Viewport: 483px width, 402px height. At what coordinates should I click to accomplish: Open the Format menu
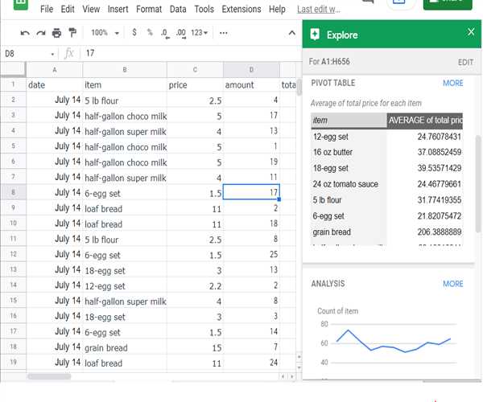(x=149, y=9)
